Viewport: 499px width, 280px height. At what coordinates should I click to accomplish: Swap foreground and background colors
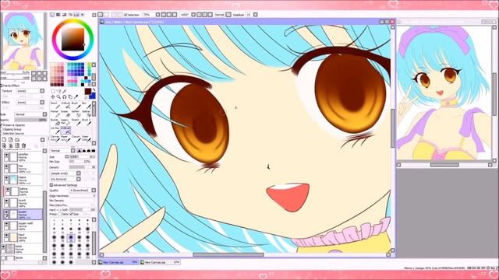tap(94, 90)
